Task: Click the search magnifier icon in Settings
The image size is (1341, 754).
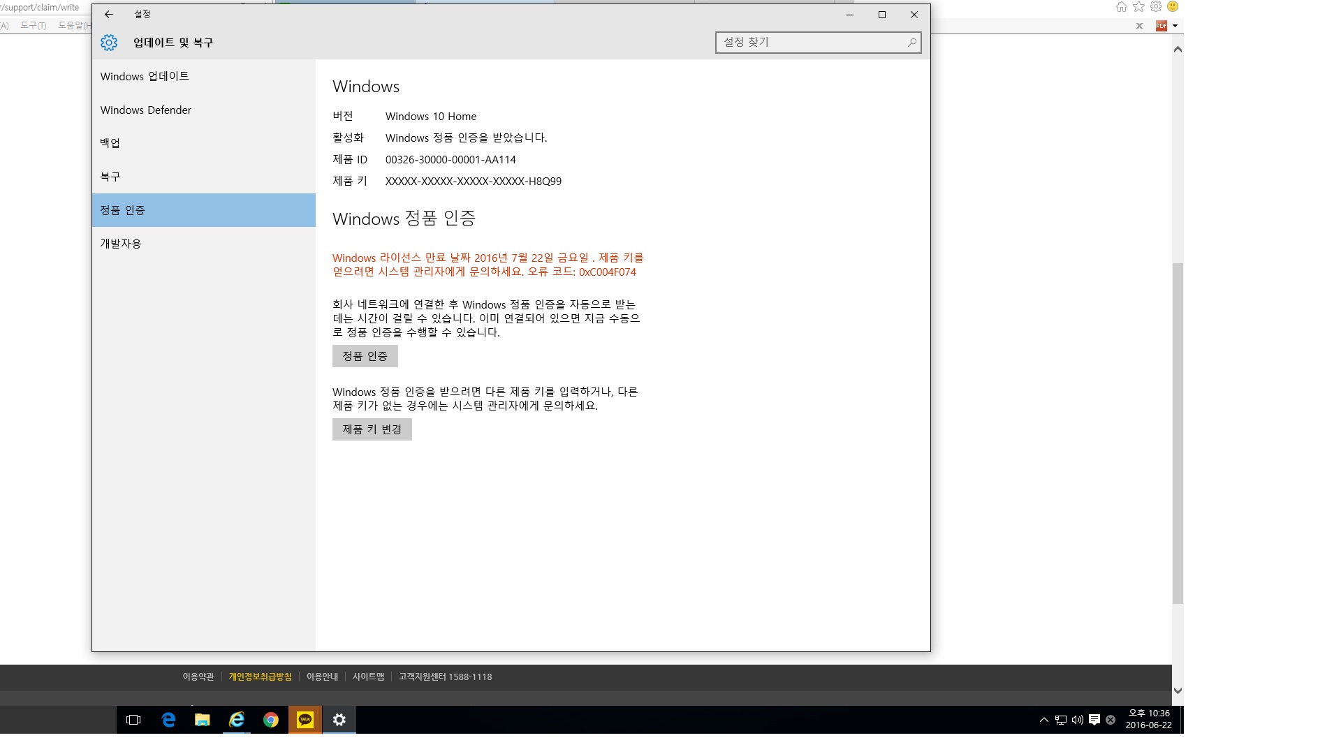Action: point(911,43)
